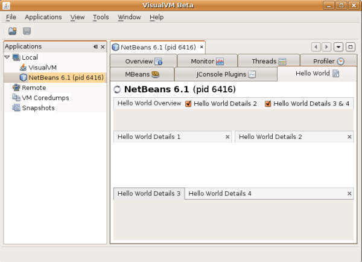Viewport: 362px width, 262px height.
Task: Open the Applications menu
Action: pyautogui.click(x=43, y=17)
